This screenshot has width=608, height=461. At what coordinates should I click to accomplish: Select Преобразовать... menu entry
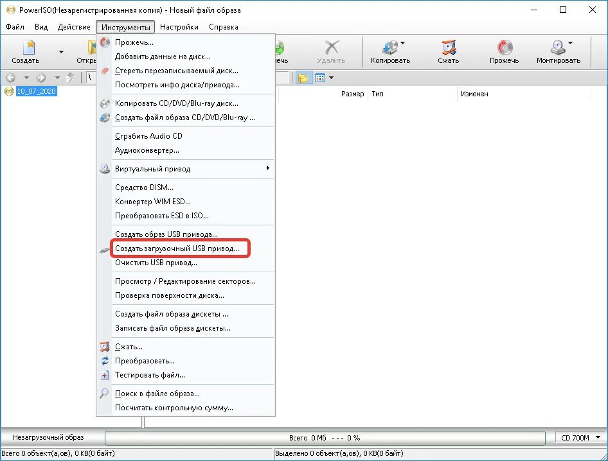pos(186,361)
